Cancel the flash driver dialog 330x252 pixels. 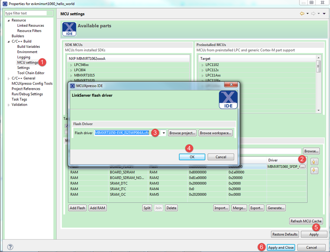pyautogui.click(x=221, y=157)
